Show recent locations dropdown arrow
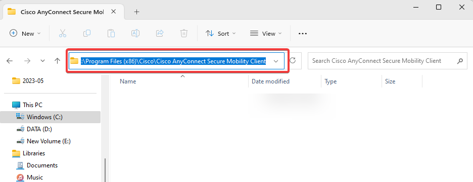 (x=42, y=61)
